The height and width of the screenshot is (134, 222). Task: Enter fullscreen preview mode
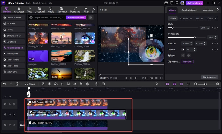pos(161,78)
